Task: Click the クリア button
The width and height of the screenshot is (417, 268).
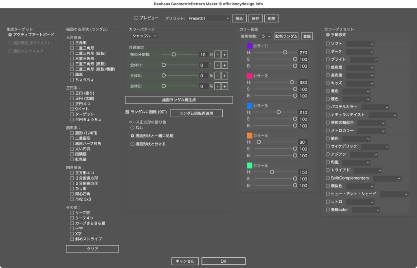Action: [x=92, y=249]
